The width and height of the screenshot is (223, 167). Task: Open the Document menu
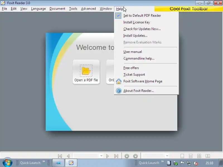coord(57,9)
